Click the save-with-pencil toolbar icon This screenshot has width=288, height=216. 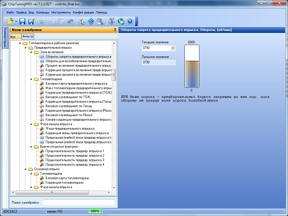[x=31, y=21]
